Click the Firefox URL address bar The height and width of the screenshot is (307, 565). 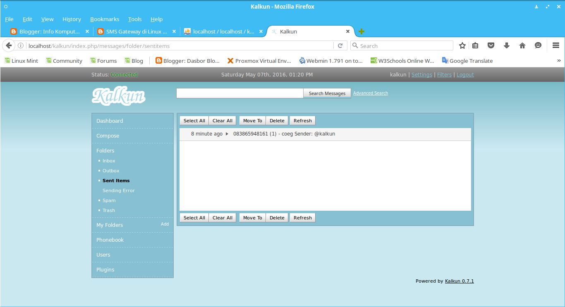tap(180, 46)
